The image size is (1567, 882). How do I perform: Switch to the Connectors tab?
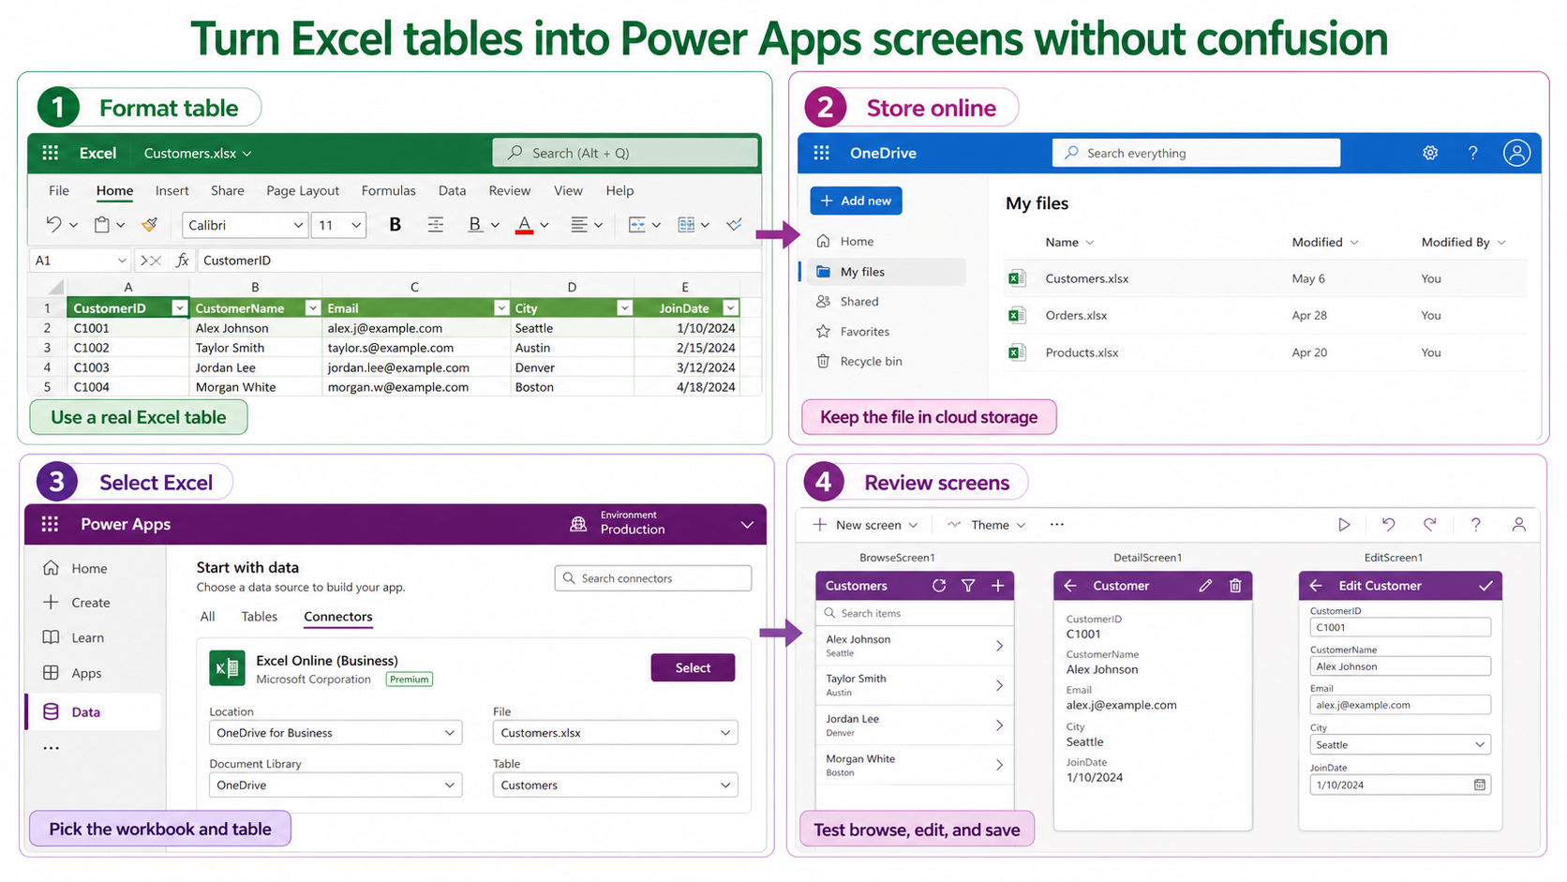click(338, 617)
